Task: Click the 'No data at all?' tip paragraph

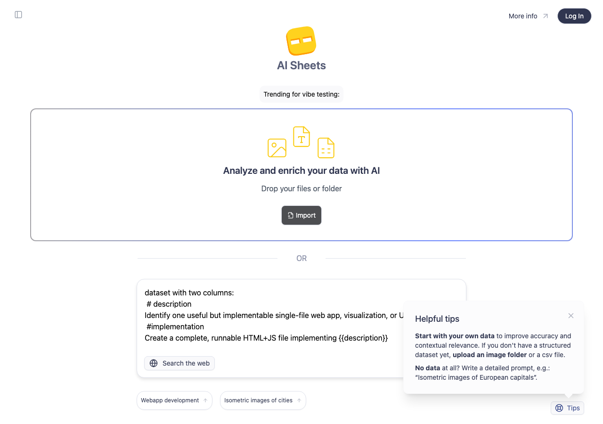Action: coord(482,373)
